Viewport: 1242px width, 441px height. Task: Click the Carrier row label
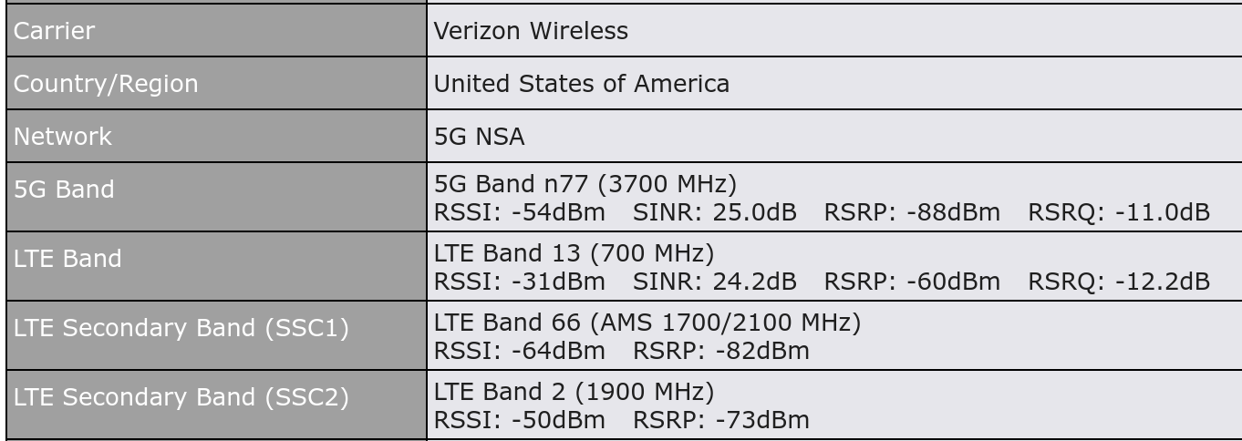coord(55,31)
